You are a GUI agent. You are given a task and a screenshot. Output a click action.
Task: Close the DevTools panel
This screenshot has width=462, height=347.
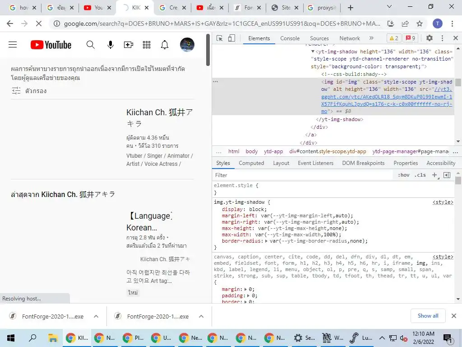coord(456,38)
